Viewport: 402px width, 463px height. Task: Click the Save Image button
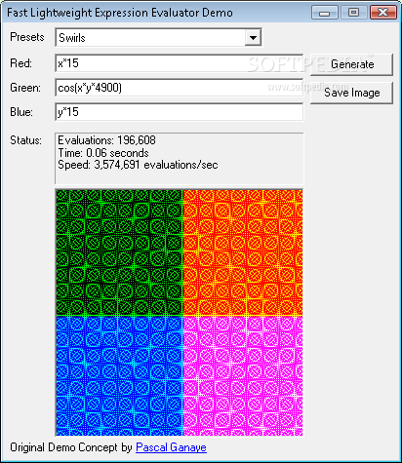click(x=351, y=93)
